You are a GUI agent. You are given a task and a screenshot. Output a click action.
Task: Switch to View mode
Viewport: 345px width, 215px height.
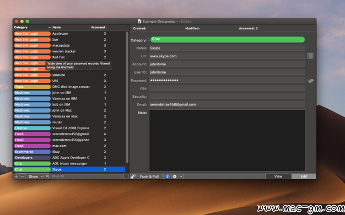pos(278,177)
